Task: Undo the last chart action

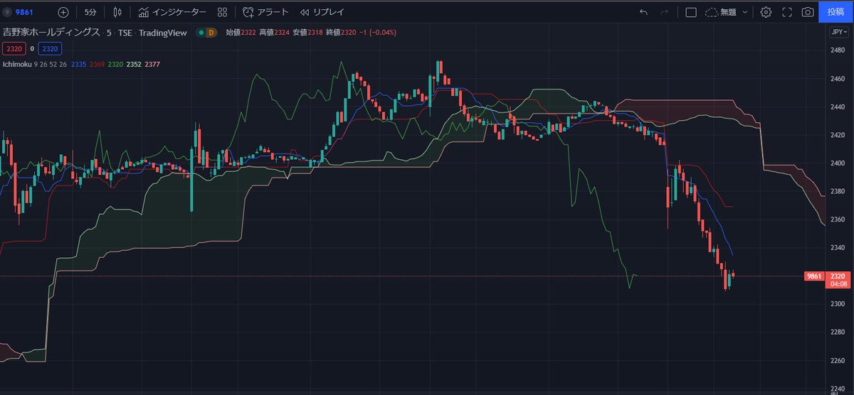Action: point(643,12)
